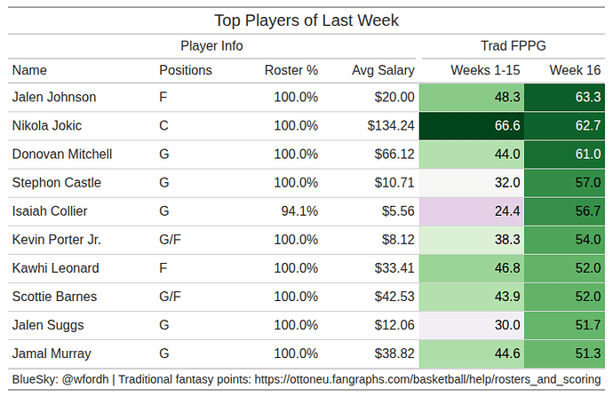Click the Name column header
The width and height of the screenshot is (613, 397).
coord(29,70)
